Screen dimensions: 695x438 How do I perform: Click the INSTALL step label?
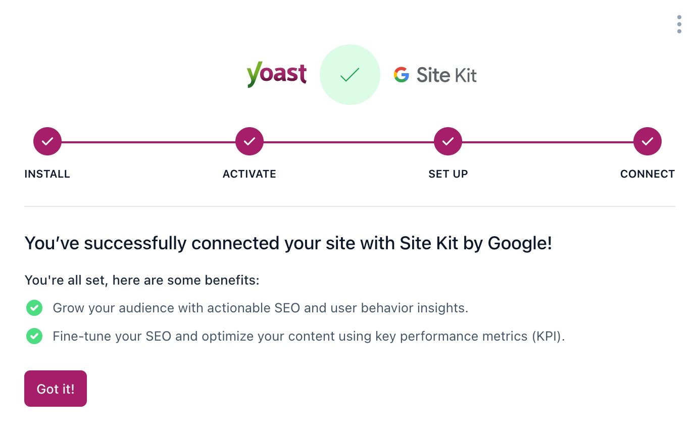tap(47, 174)
